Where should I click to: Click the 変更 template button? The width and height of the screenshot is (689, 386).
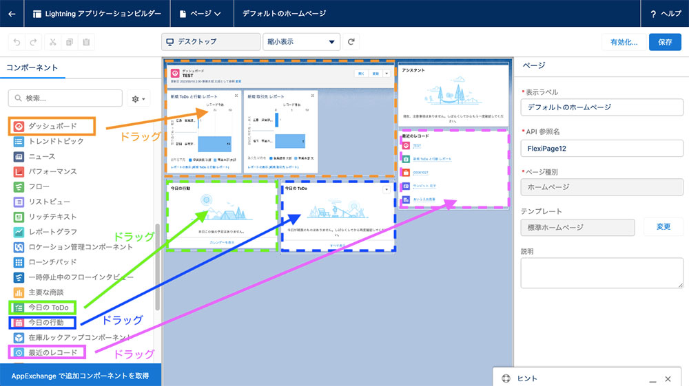point(663,227)
